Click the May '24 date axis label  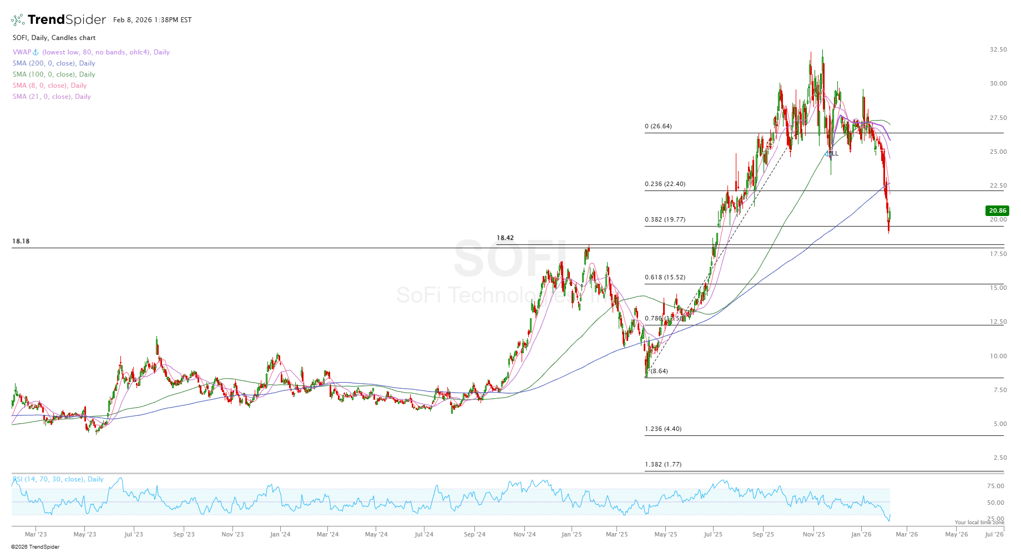[376, 535]
